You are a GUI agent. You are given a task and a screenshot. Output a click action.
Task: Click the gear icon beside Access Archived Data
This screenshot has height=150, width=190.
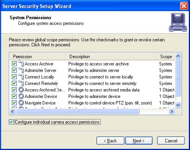pyautogui.click(x=21, y=90)
